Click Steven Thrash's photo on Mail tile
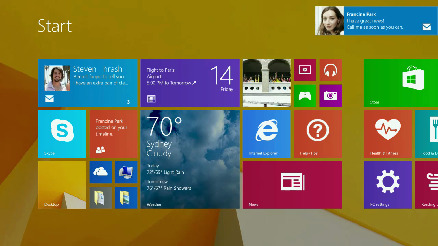 [x=57, y=78]
